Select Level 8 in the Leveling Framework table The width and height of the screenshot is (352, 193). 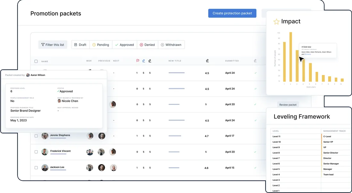[x=276, y=153]
